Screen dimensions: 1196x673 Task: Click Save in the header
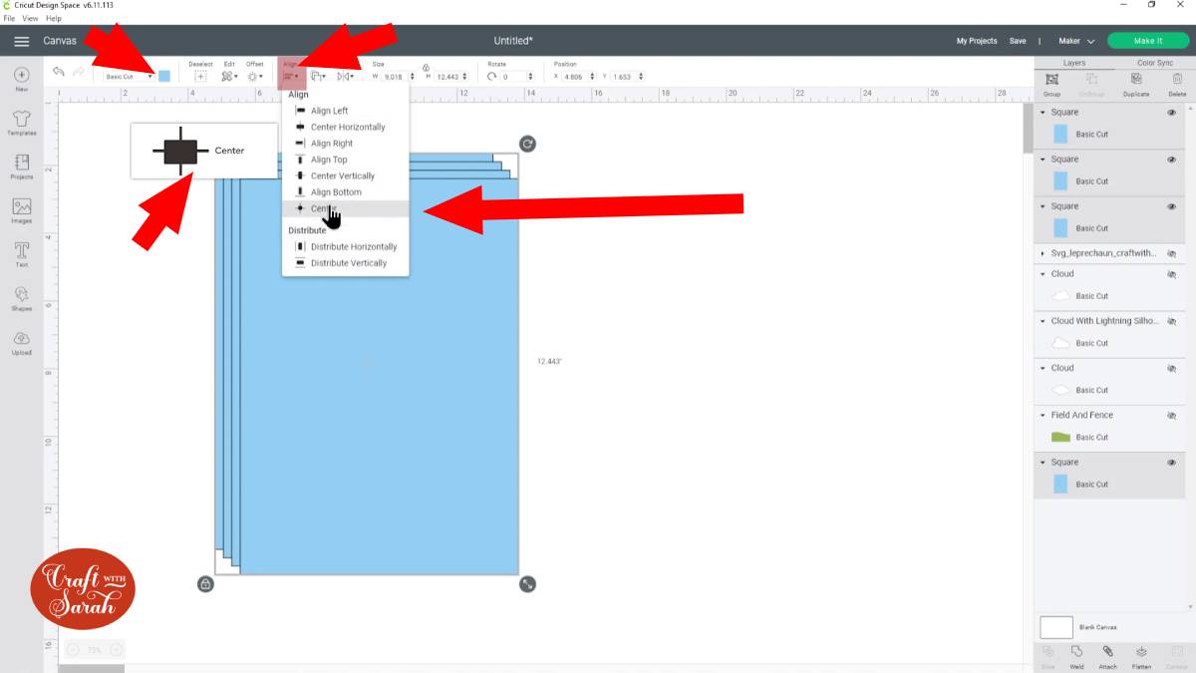1018,41
